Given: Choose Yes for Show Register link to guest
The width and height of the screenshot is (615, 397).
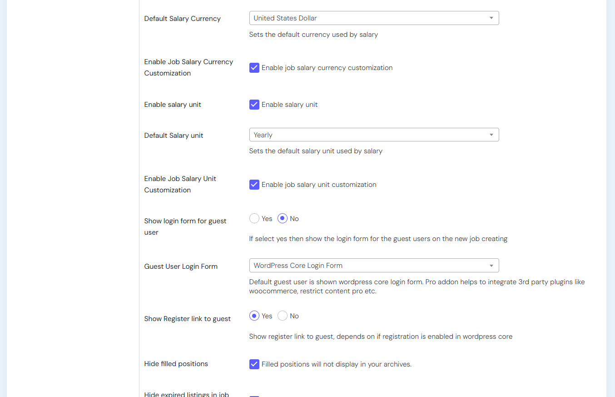Looking at the screenshot, I should [254, 316].
